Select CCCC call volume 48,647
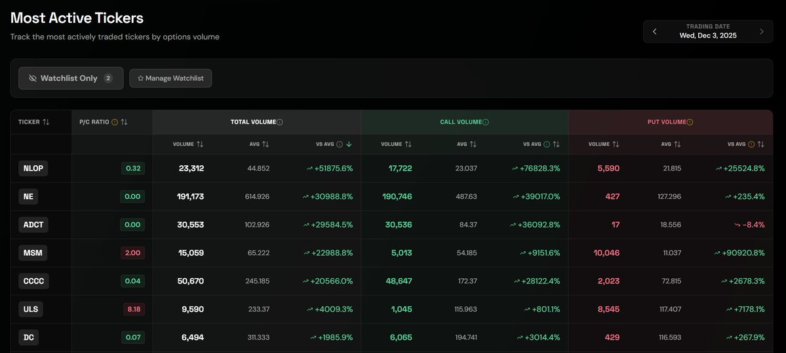The width and height of the screenshot is (786, 353). (399, 281)
